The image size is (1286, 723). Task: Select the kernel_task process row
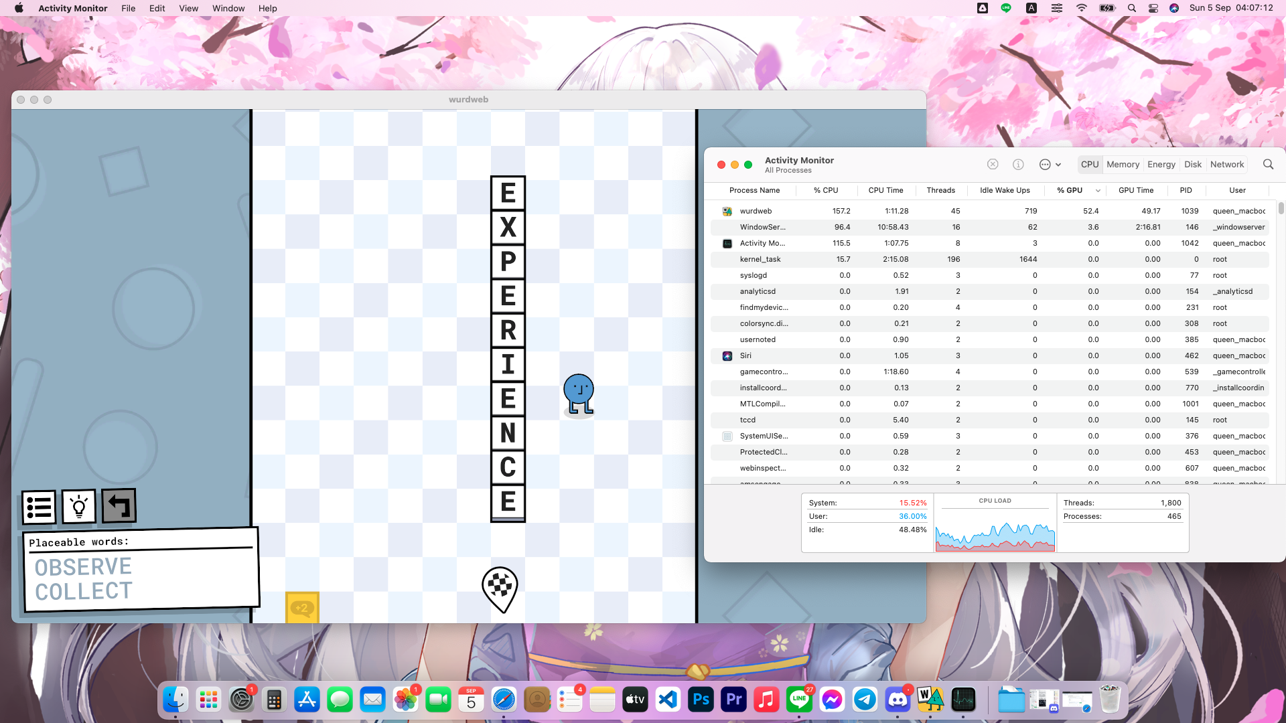(x=990, y=259)
